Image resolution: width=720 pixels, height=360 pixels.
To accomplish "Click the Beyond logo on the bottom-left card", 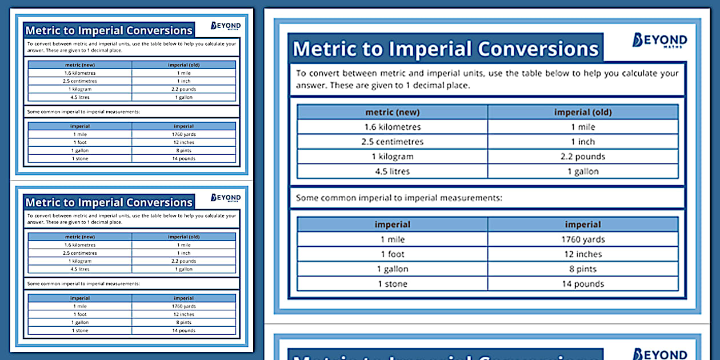I will [226, 198].
